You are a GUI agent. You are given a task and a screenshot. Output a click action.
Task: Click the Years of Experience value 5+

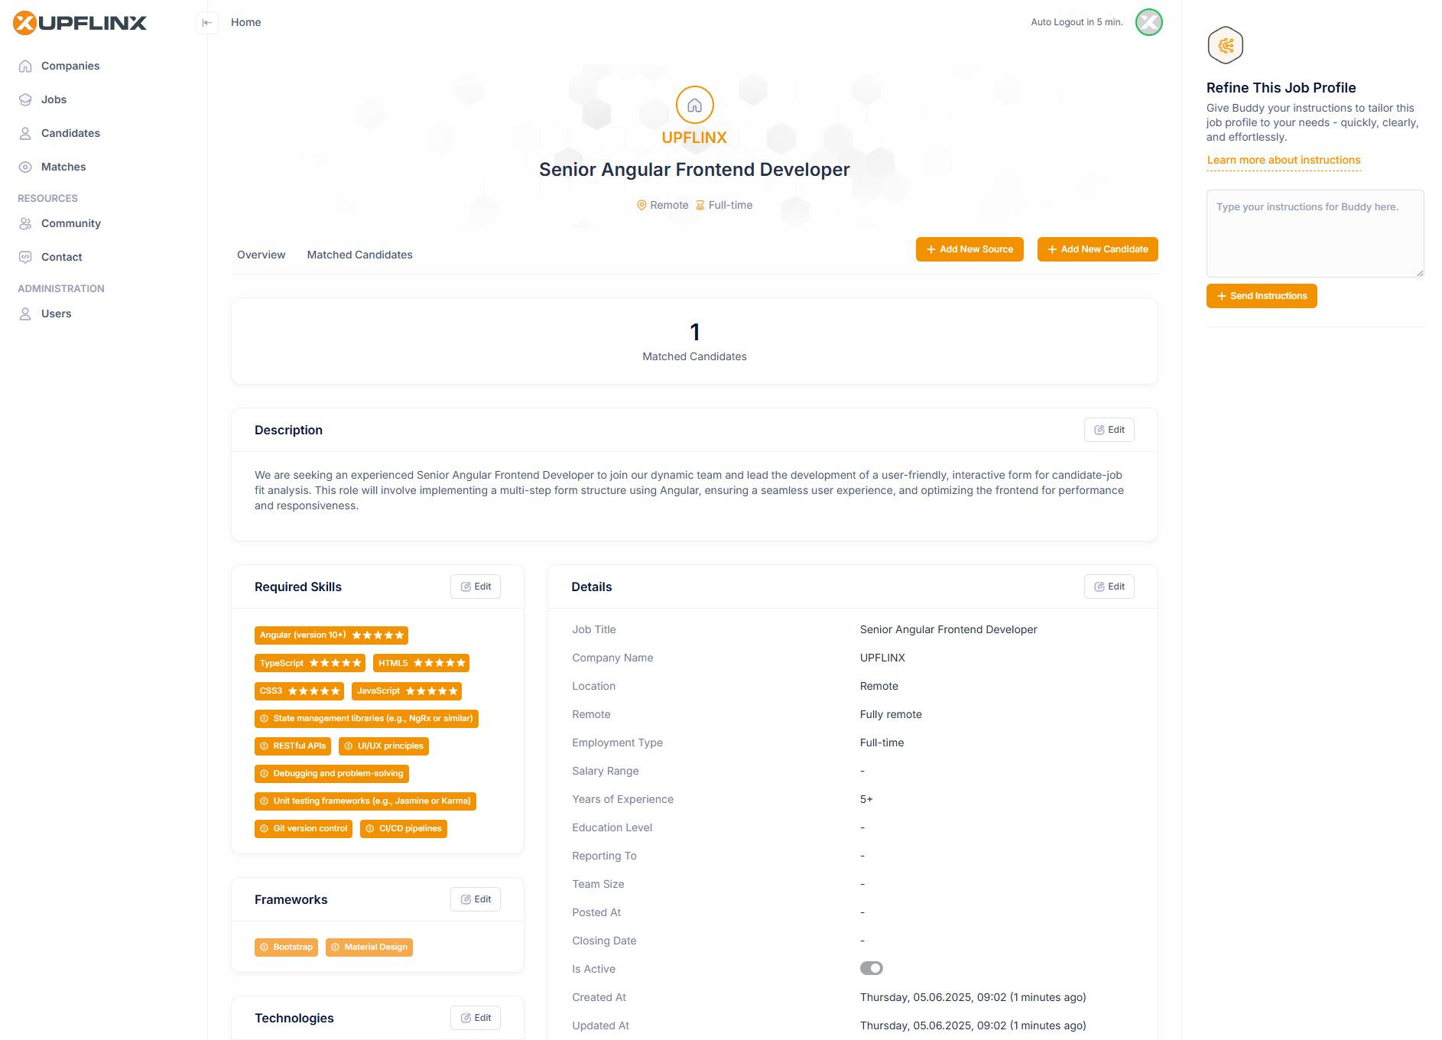tap(866, 799)
